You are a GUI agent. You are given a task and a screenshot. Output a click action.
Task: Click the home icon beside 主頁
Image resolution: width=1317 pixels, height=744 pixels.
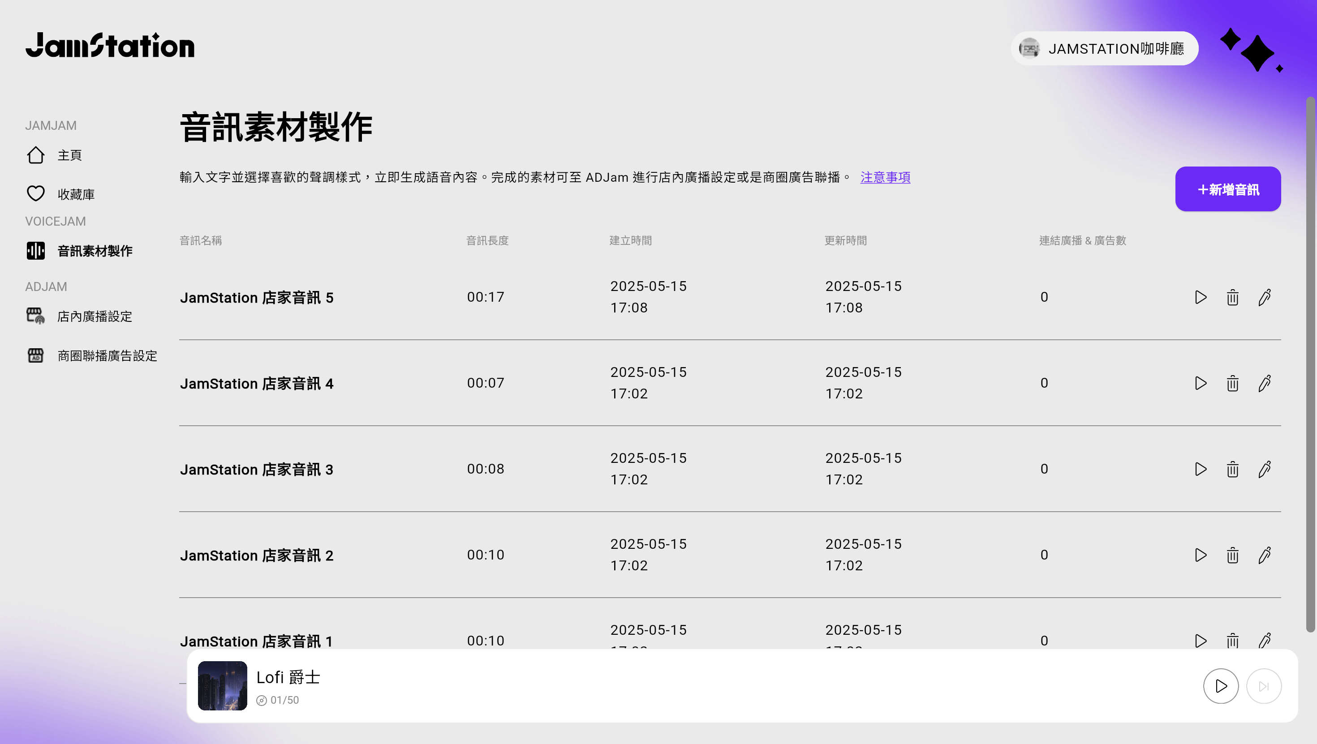pos(36,155)
